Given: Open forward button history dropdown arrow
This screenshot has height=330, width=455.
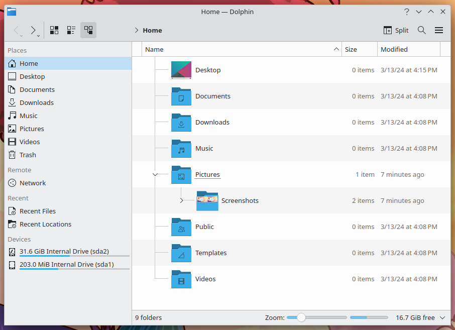Looking at the screenshot, I should pos(38,36).
